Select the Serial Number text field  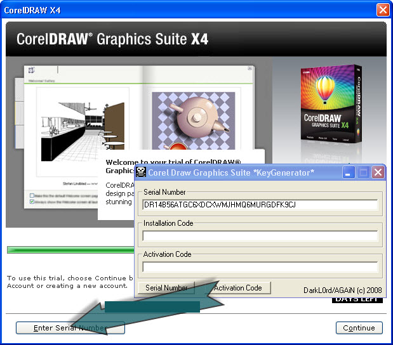pyautogui.click(x=260, y=205)
